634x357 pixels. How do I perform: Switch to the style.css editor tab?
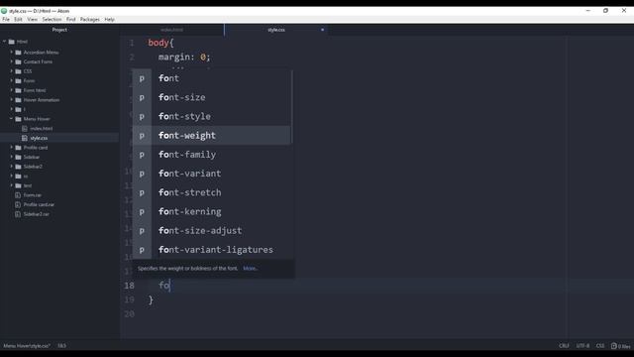[276, 30]
